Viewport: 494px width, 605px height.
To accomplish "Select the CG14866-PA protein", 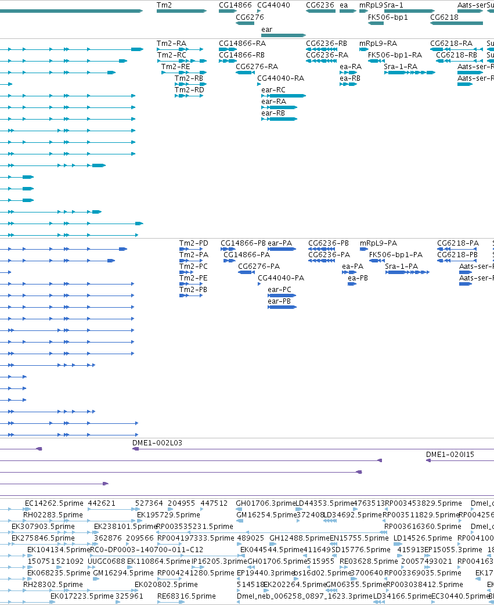I will pos(229,261).
